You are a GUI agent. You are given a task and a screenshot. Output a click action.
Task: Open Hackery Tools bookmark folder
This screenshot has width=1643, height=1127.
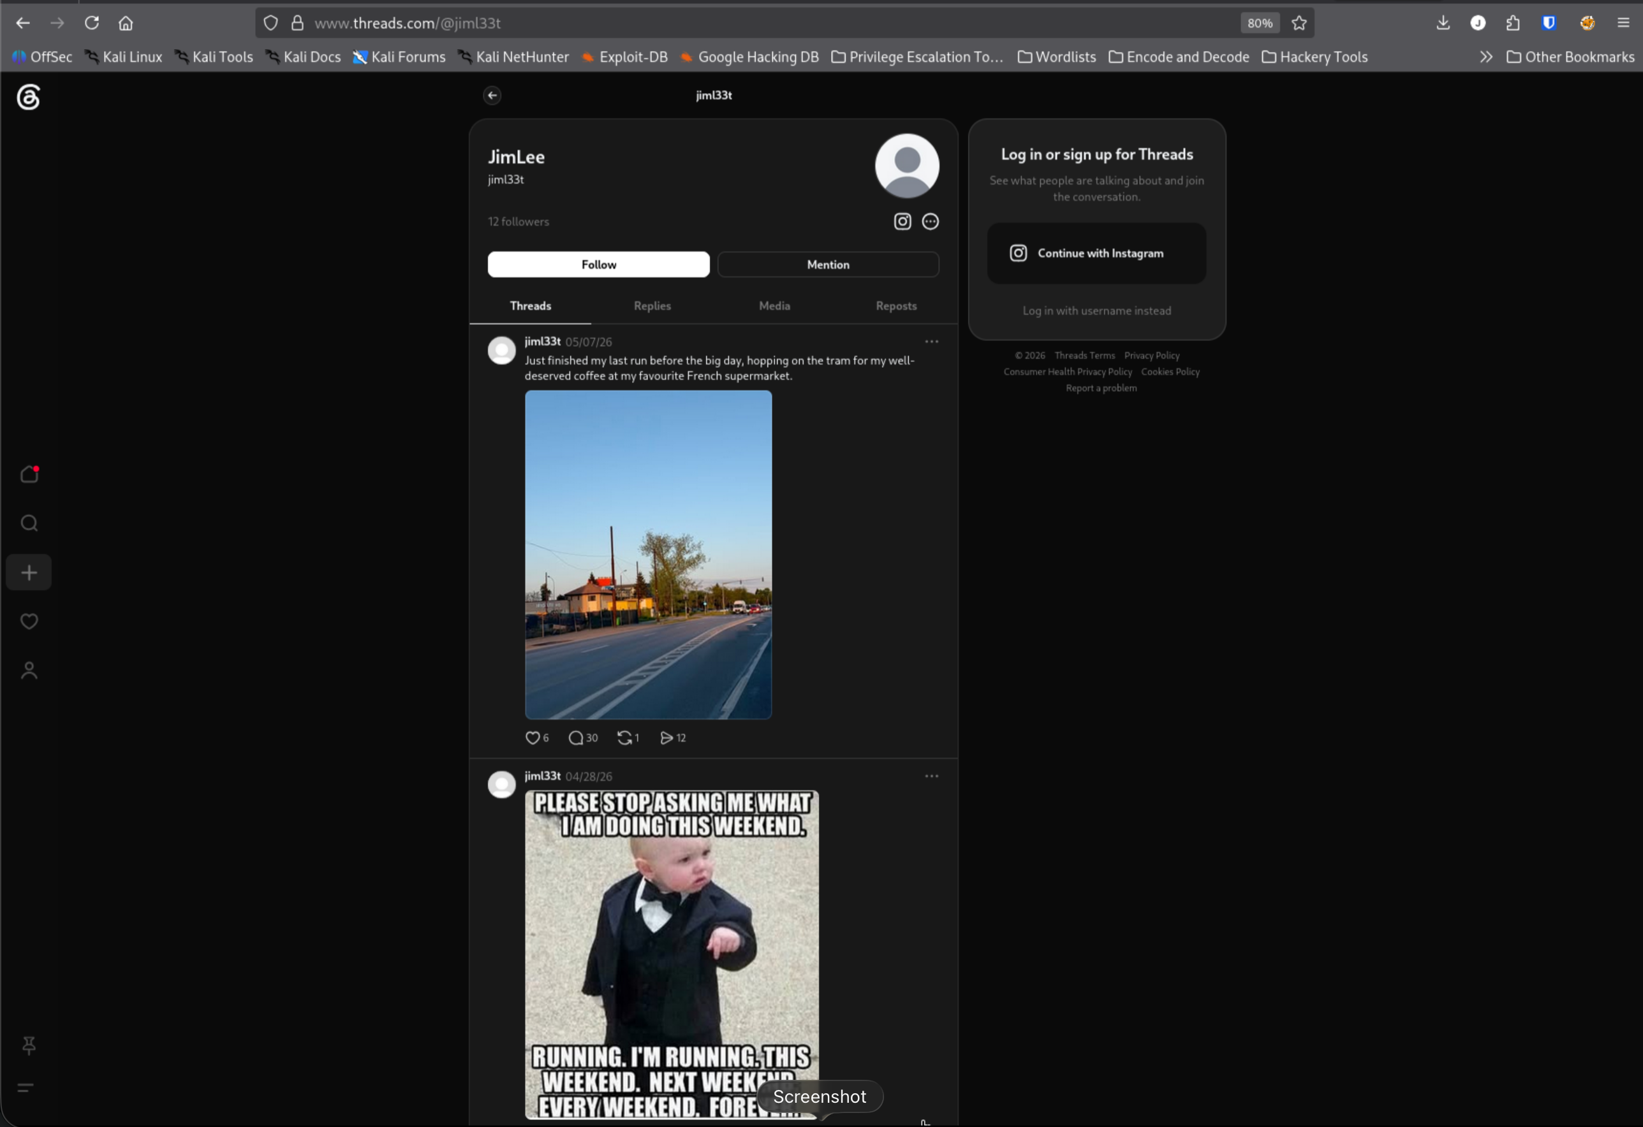point(1315,57)
